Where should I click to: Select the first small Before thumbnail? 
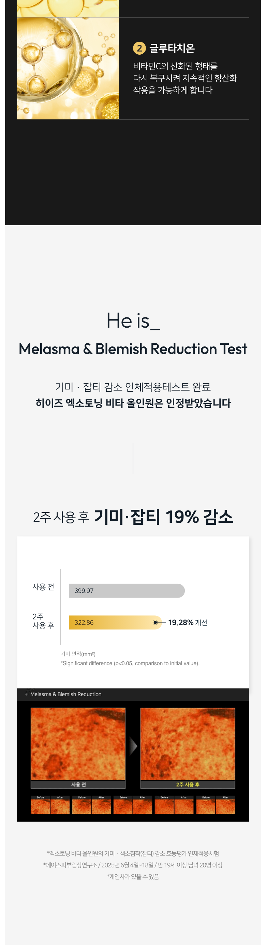click(x=40, y=806)
